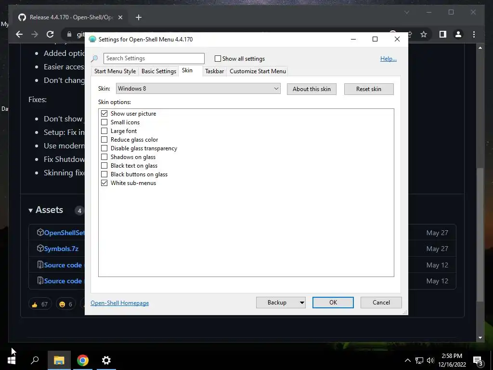This screenshot has width=493, height=370.
Task: Check Disable glass transparency
Action: coord(104,148)
